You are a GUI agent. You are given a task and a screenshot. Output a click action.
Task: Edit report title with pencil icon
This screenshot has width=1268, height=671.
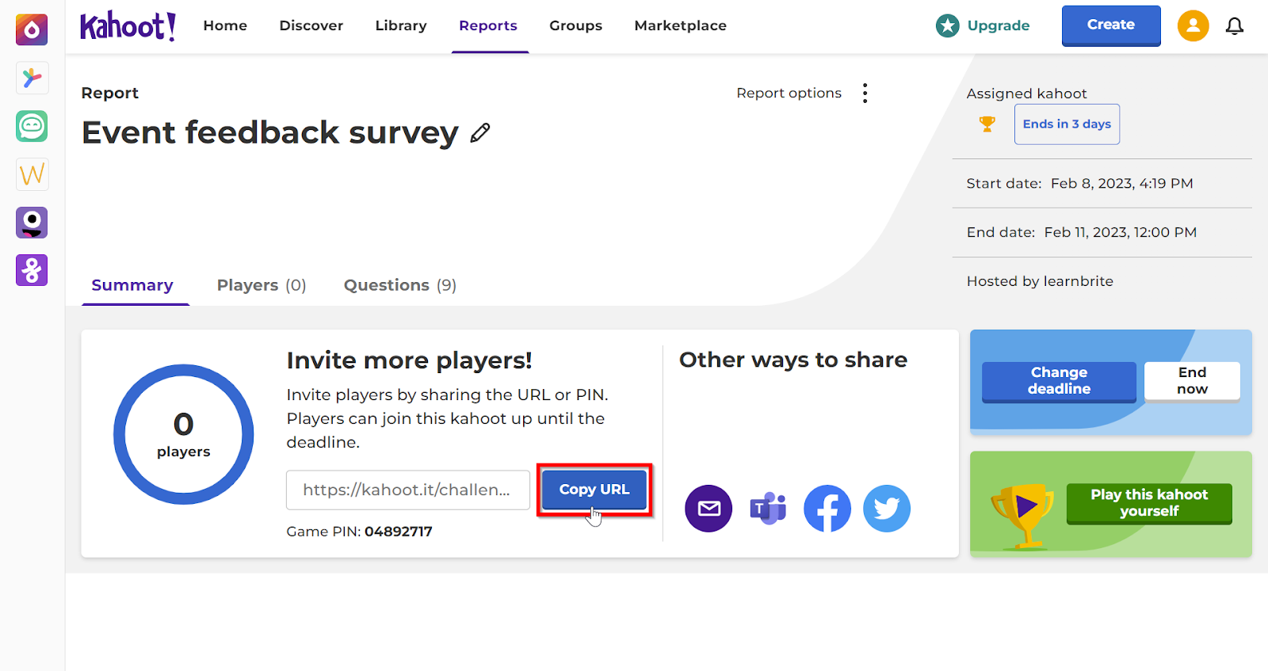[x=480, y=133]
